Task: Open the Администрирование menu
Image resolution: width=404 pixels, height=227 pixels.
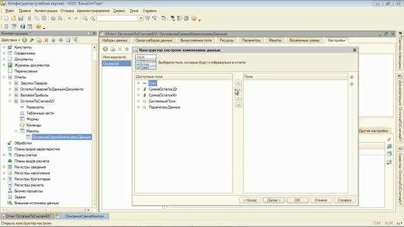Action: point(93,11)
